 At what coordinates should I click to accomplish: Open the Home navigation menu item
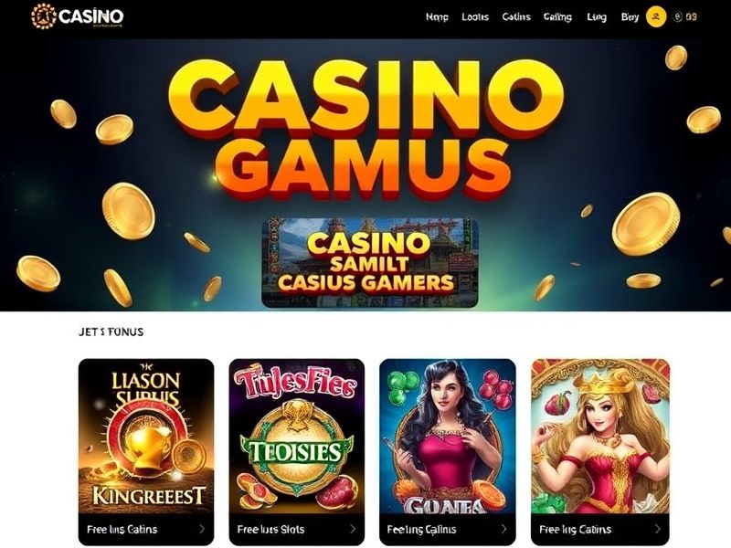tap(437, 16)
